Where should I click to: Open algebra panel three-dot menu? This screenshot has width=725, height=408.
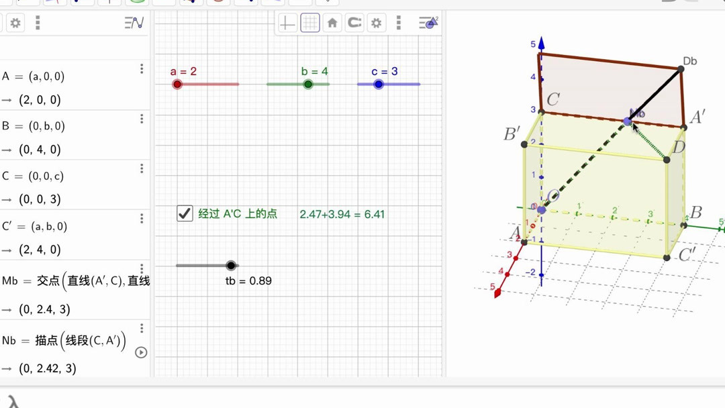click(38, 23)
